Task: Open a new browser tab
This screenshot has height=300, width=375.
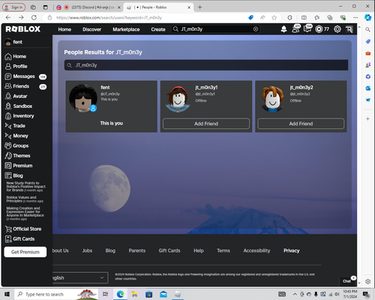Action: [199, 7]
